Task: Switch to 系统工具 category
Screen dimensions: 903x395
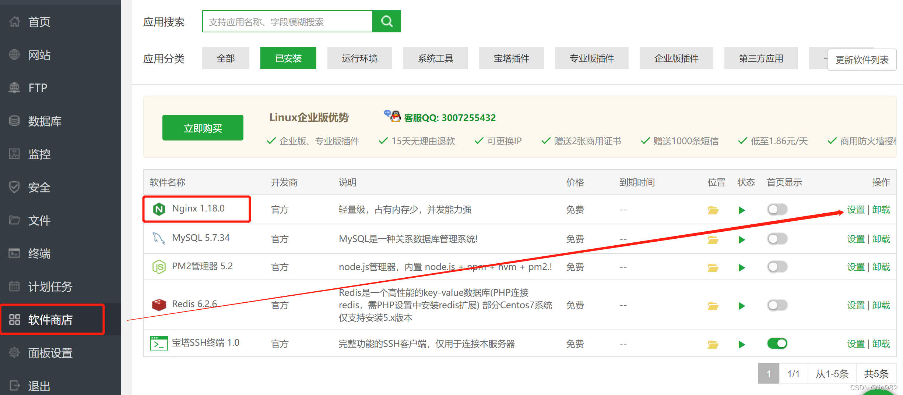Action: 436,58
